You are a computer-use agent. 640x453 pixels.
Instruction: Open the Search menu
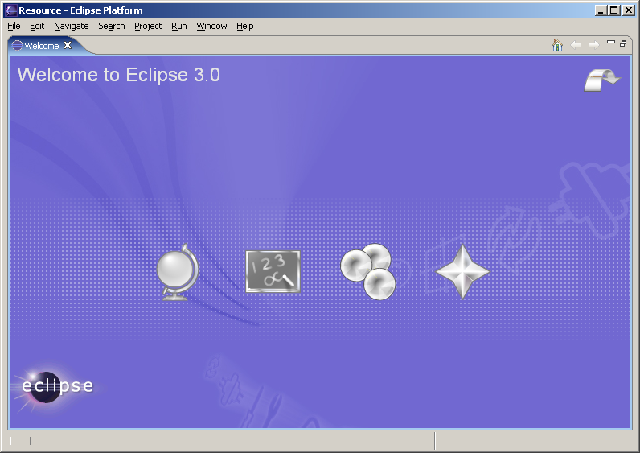click(112, 26)
